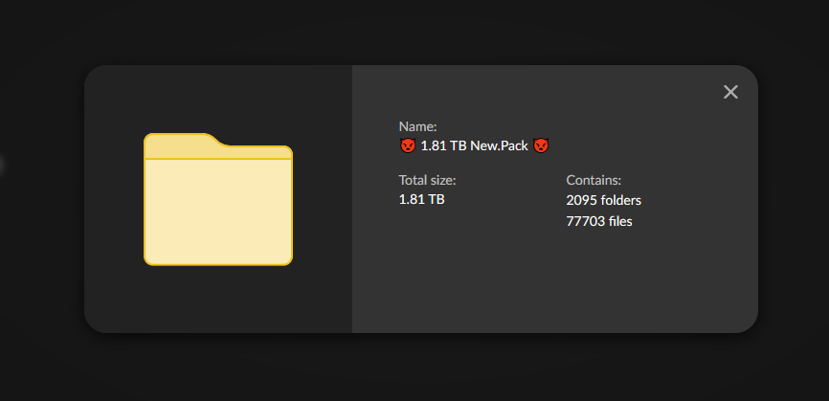Click the red devil emoji after New.Pack
The height and width of the screenshot is (401, 829).
click(541, 145)
